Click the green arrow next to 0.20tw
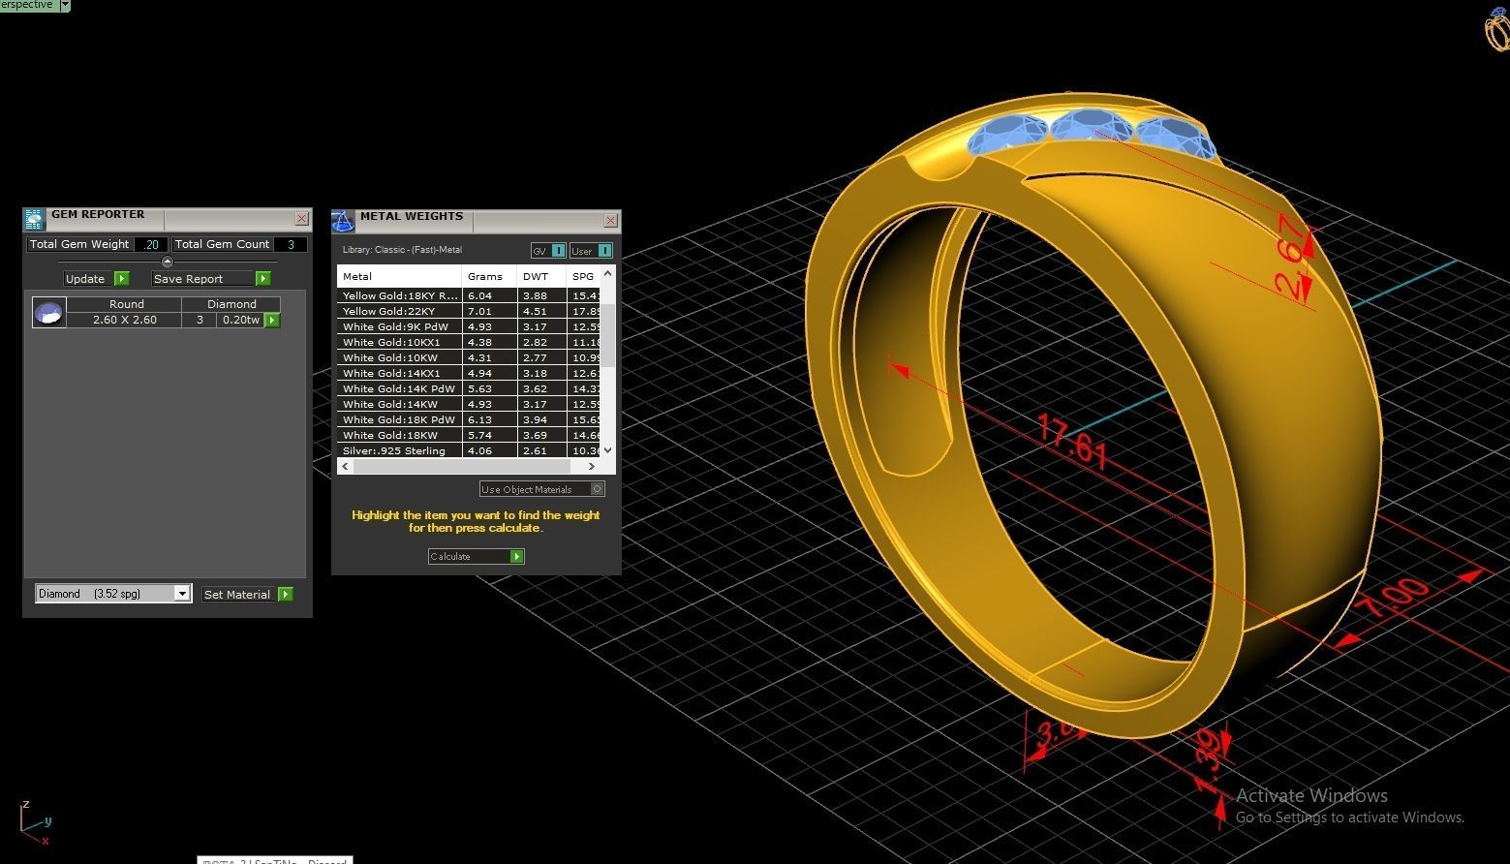 pyautogui.click(x=272, y=320)
